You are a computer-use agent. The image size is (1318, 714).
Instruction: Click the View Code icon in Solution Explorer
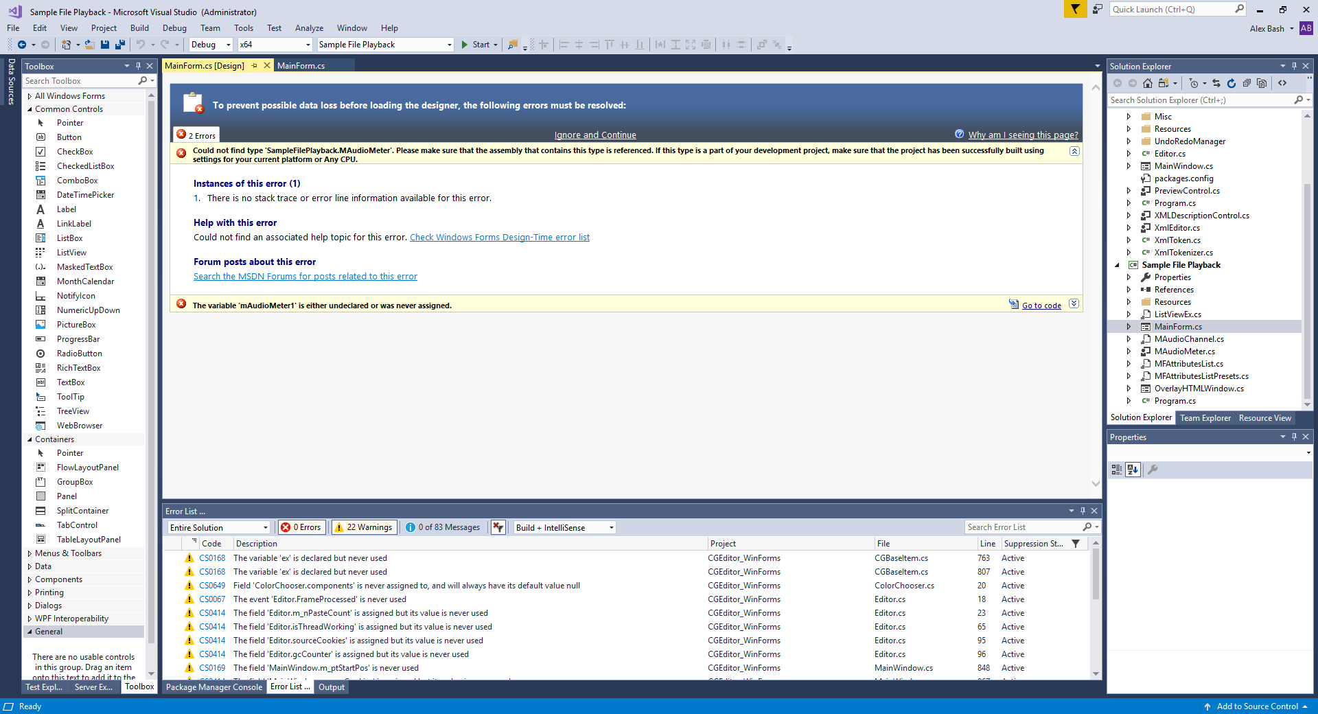point(1282,83)
